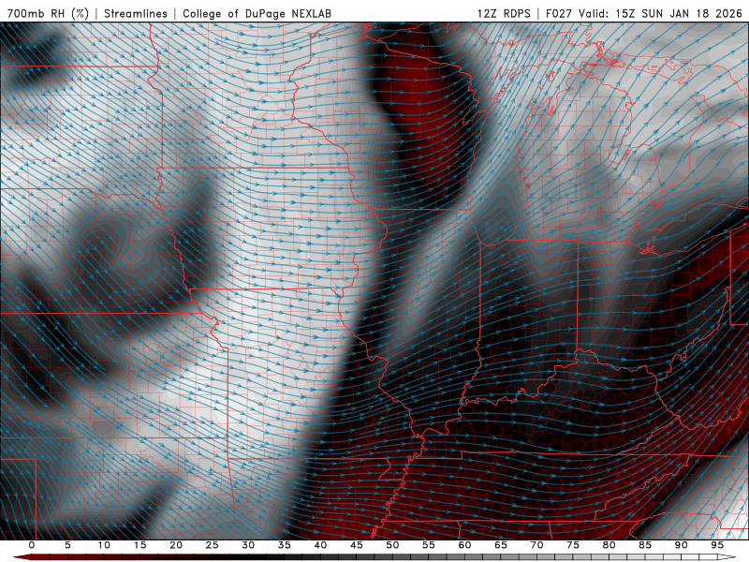Click the "F027" forecast hour text
749x562 pixels.
[x=559, y=13]
